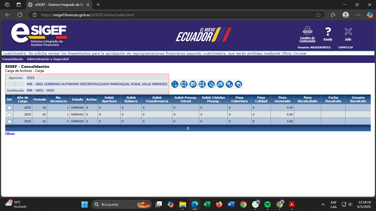Click the document with magnifier icon
The width and height of the screenshot is (376, 211).
click(x=211, y=84)
